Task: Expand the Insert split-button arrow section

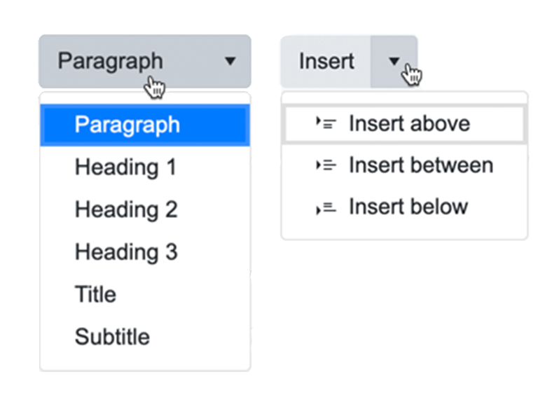Action: 394,62
